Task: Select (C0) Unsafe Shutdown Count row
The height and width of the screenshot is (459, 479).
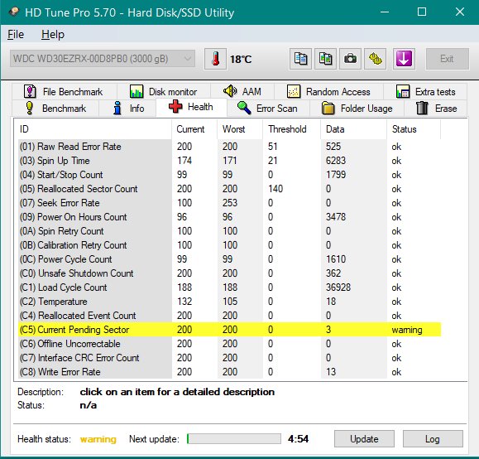Action: point(230,273)
